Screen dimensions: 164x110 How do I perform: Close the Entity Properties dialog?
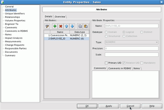coord(161,2)
